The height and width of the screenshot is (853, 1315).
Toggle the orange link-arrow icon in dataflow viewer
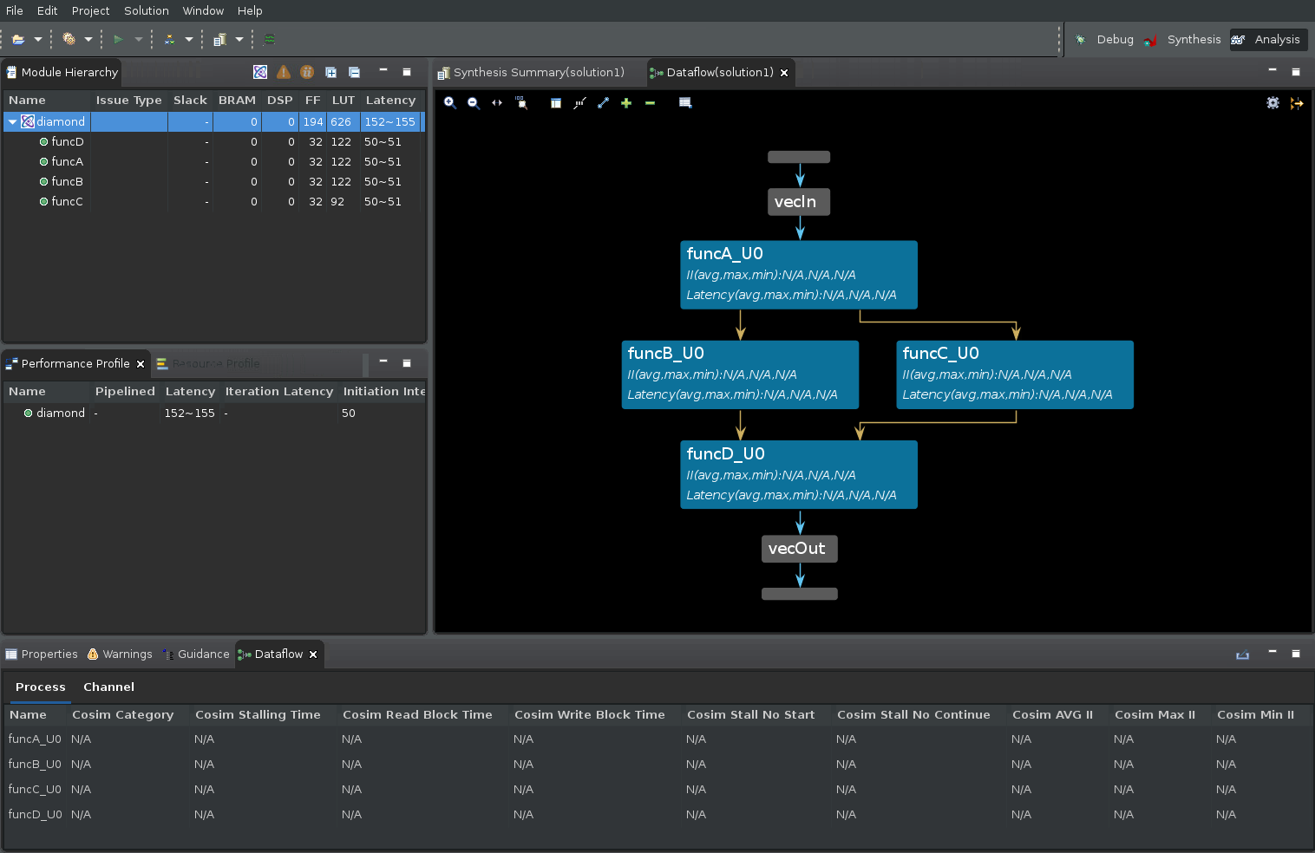point(1296,102)
